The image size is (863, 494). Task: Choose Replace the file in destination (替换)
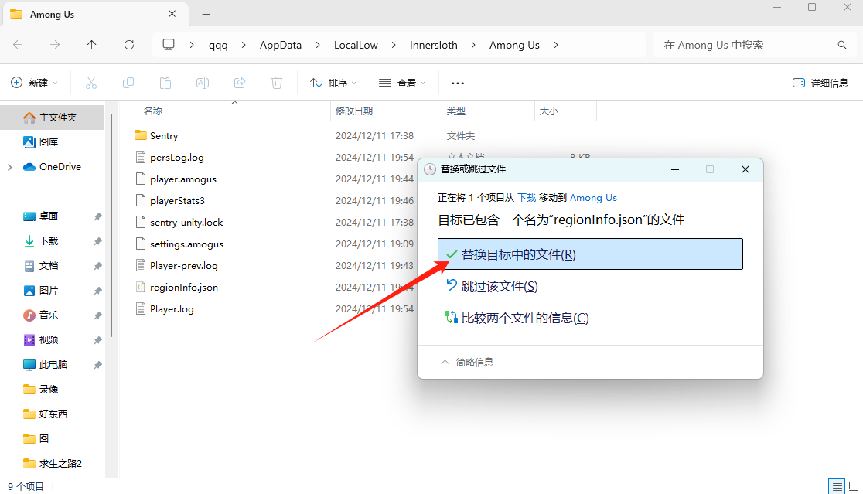point(590,254)
